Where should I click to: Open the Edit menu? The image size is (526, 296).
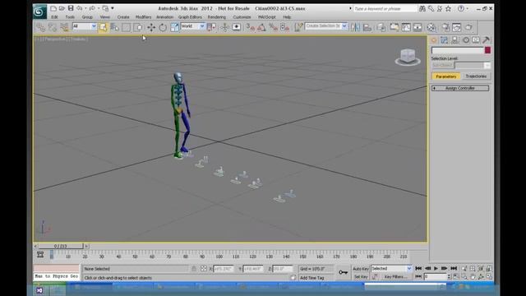tap(55, 16)
